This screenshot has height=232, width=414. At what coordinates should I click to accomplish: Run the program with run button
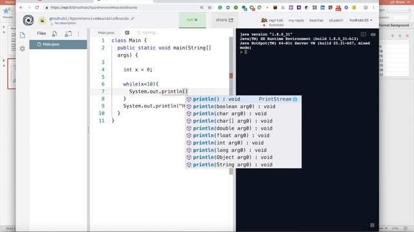tap(192, 20)
